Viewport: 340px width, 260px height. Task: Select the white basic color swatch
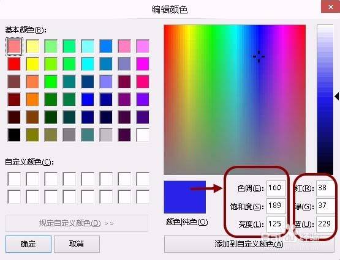click(143, 135)
